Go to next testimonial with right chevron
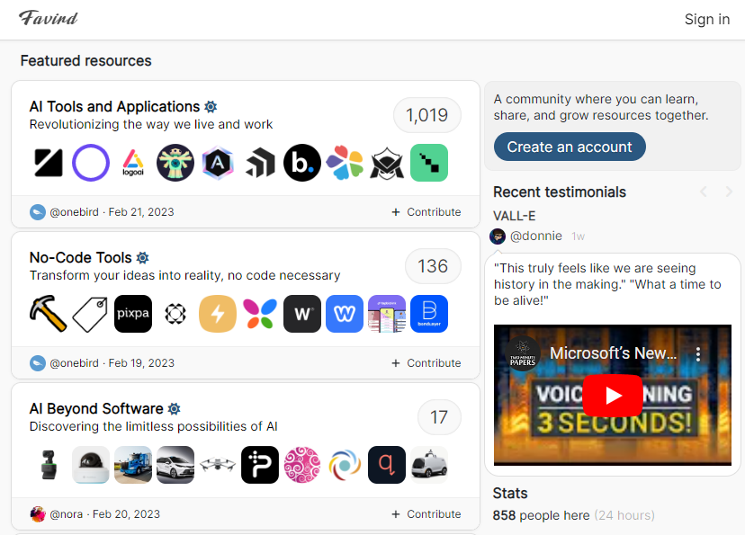Screen dimensions: 745x535 pyautogui.click(x=729, y=192)
